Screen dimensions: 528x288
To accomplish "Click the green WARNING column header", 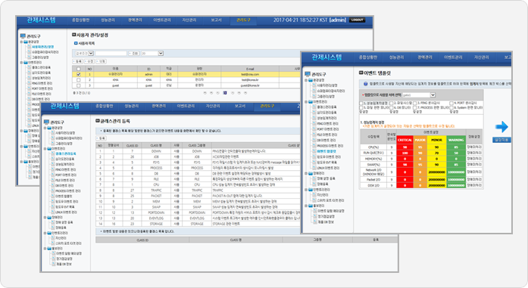I will pos(456,140).
